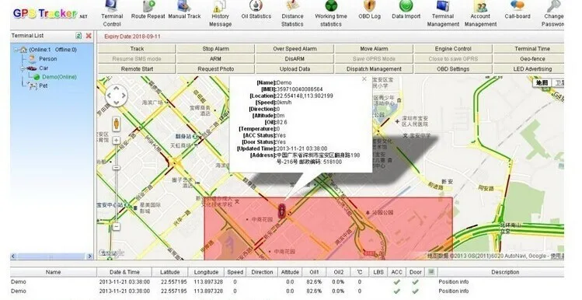Collapse the root Online:1 tree node

(16, 50)
